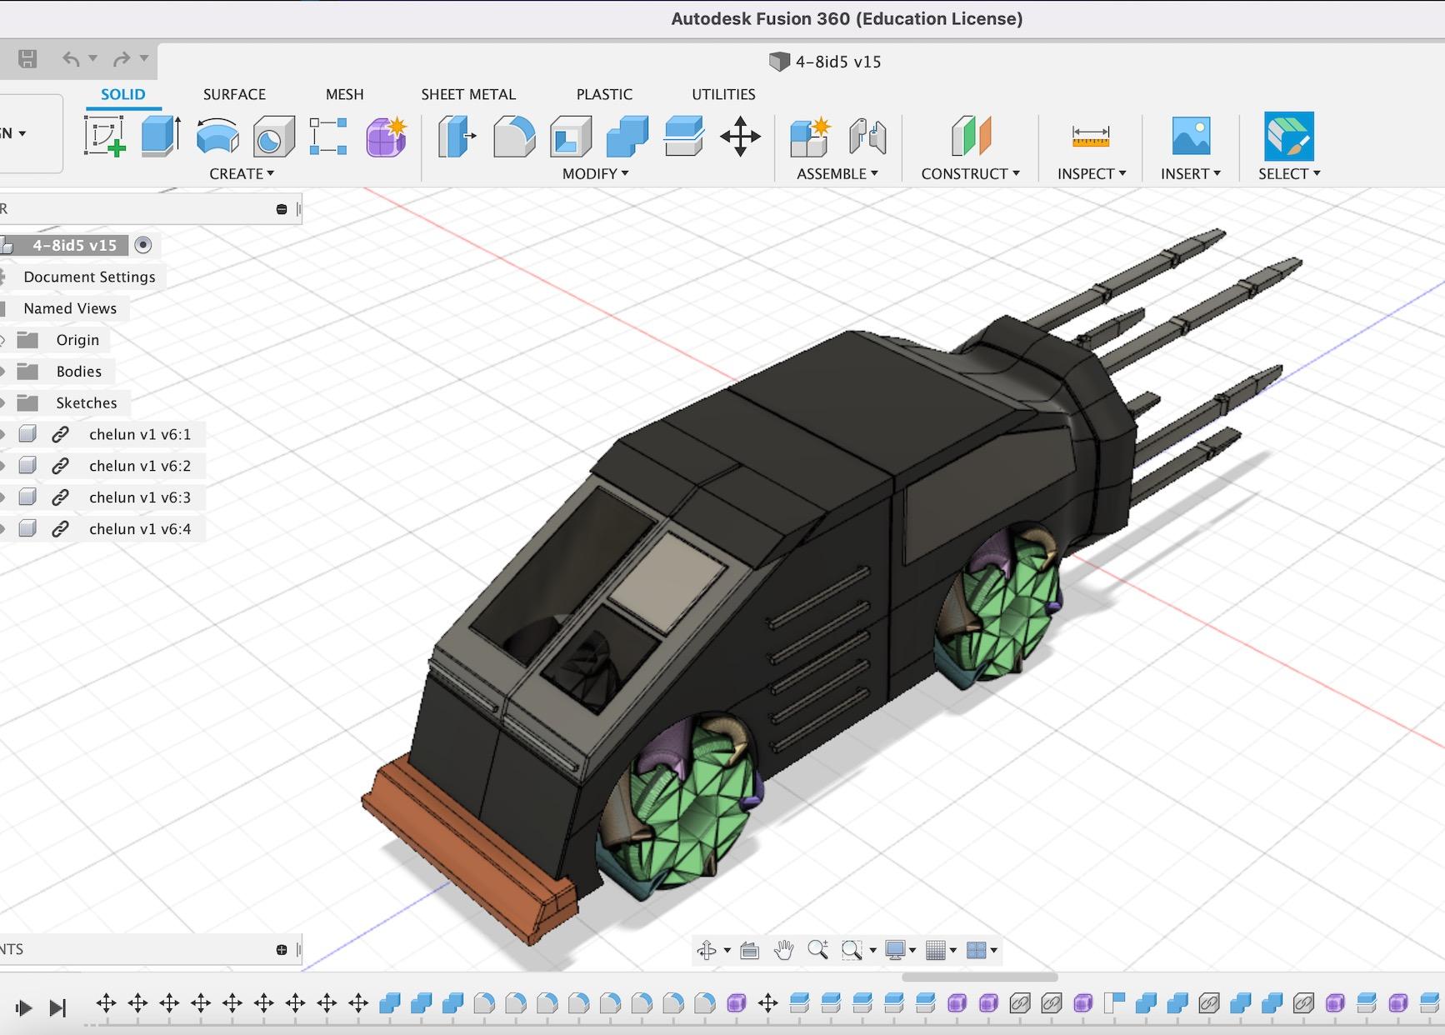The height and width of the screenshot is (1035, 1445).
Task: Select the Offset Face tool
Action: coord(684,136)
